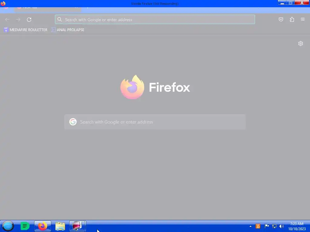Click magnifier icon in address bar
Image resolution: width=310 pixels, height=232 pixels.
(x=60, y=19)
